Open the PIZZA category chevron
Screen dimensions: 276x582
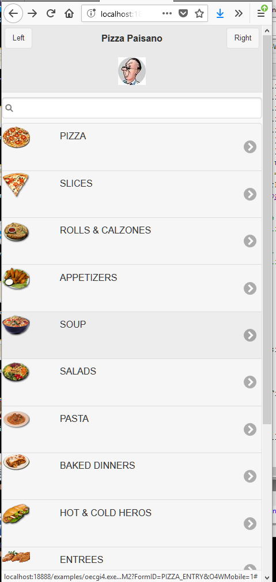tap(250, 147)
